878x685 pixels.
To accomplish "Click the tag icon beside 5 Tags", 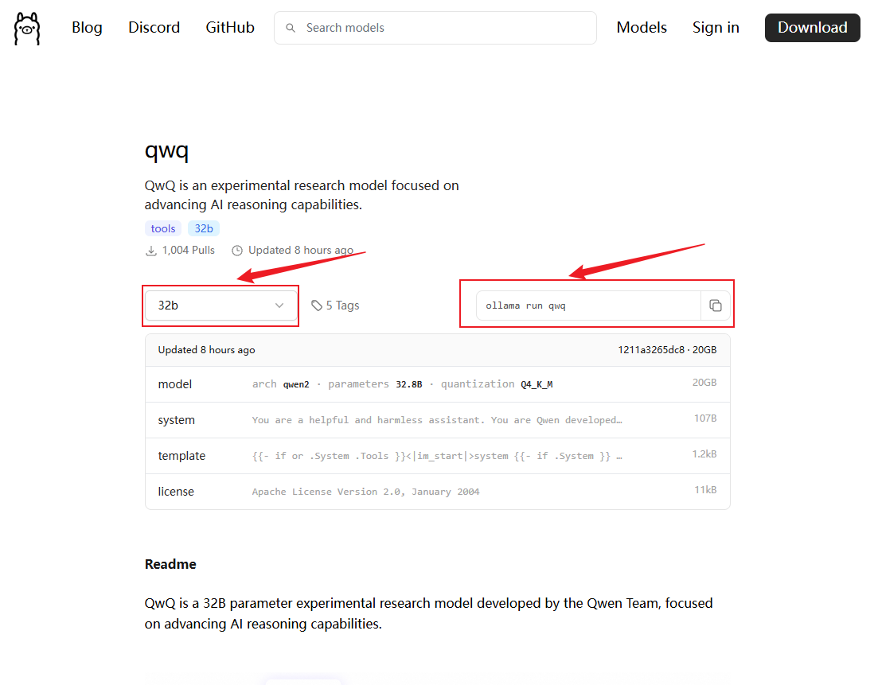I will [x=316, y=306].
